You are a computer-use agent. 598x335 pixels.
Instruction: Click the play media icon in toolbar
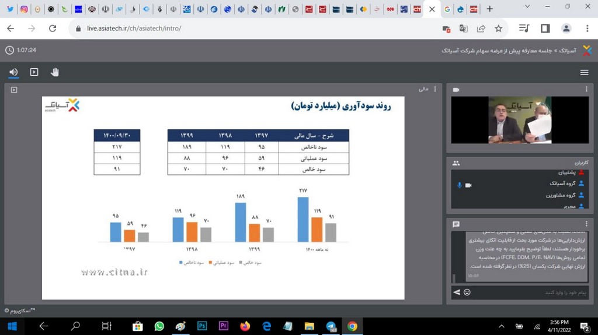(34, 72)
